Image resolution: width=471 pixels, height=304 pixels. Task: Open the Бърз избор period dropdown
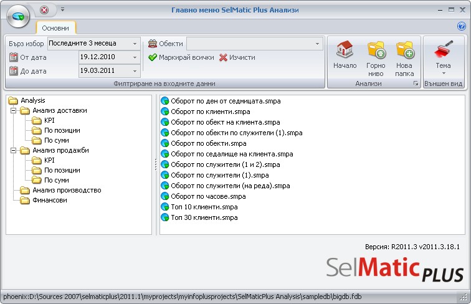(x=135, y=44)
